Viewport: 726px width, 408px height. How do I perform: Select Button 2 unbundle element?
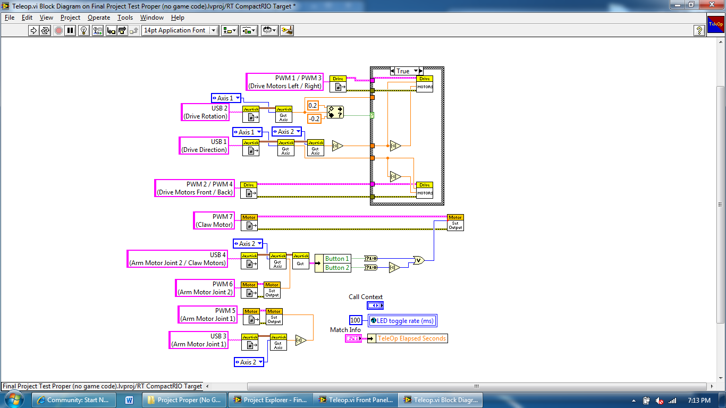(337, 268)
